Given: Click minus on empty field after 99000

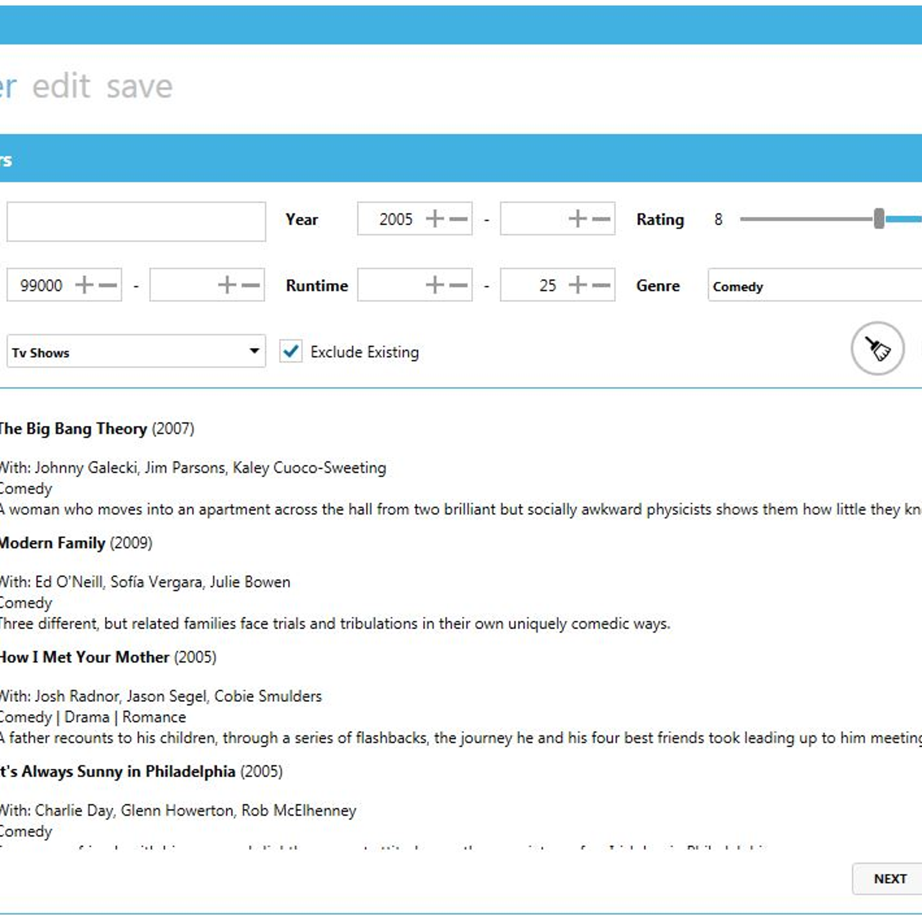Looking at the screenshot, I should click(x=251, y=285).
